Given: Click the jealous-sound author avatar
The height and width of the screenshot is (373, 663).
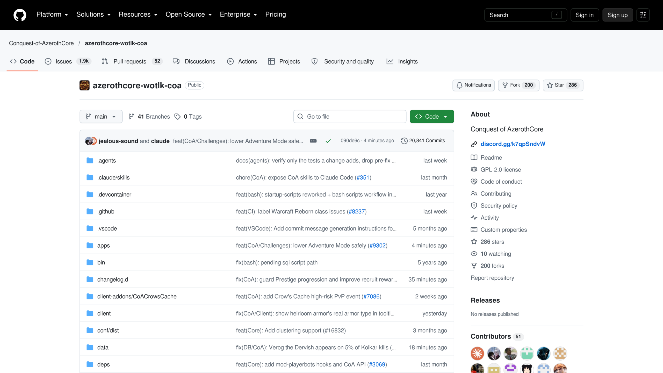Looking at the screenshot, I should pos(89,141).
